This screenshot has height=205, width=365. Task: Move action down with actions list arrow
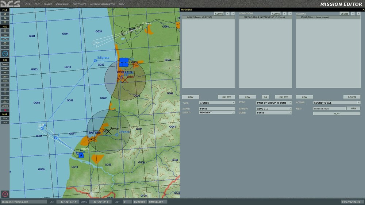pos(358,13)
